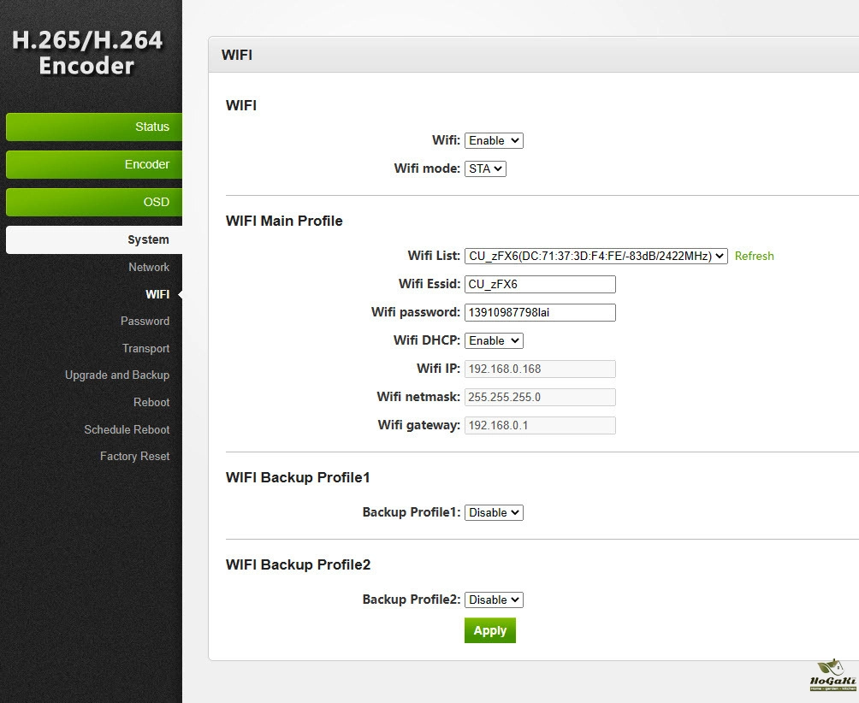Image resolution: width=859 pixels, height=703 pixels.
Task: Click the Wifi password input field
Action: 540,312
